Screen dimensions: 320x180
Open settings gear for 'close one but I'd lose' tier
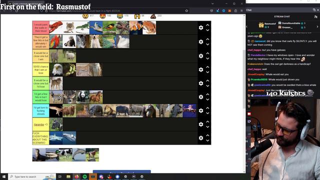(201, 83)
